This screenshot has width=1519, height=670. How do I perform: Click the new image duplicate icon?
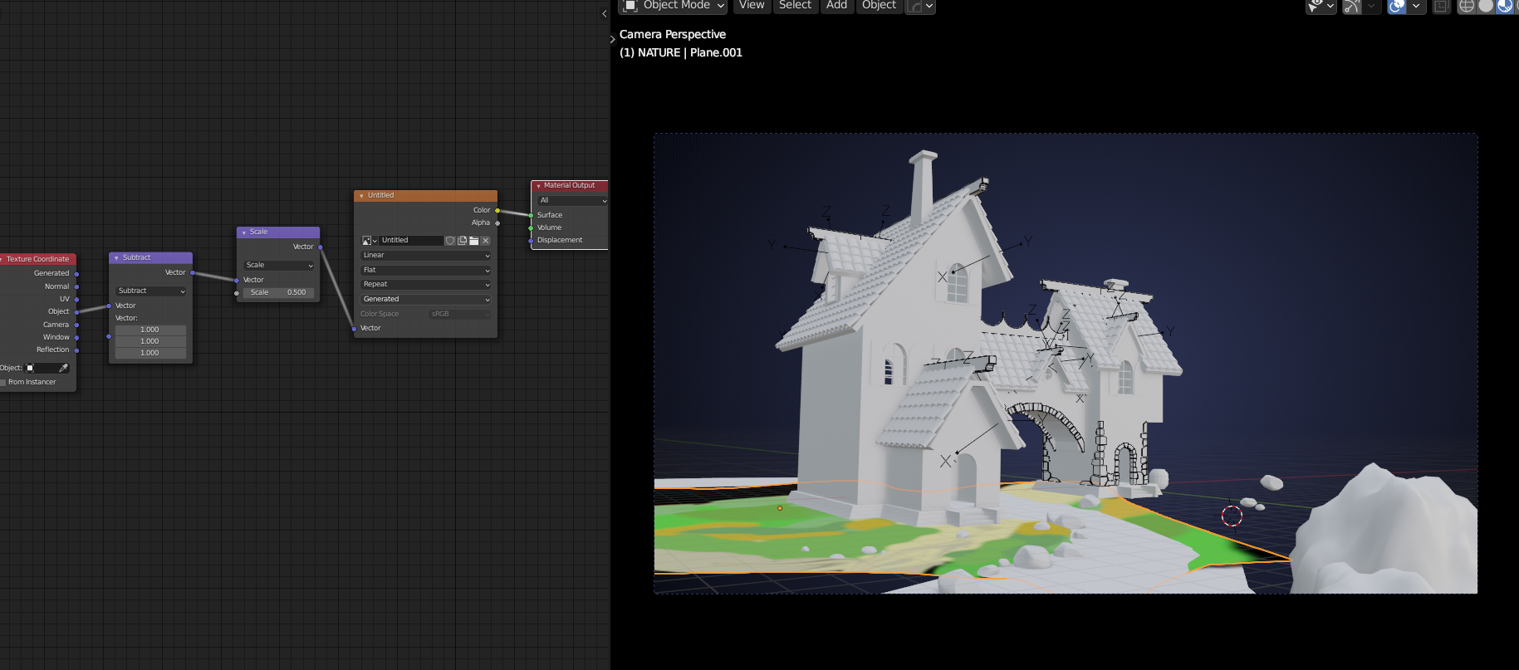coord(462,241)
